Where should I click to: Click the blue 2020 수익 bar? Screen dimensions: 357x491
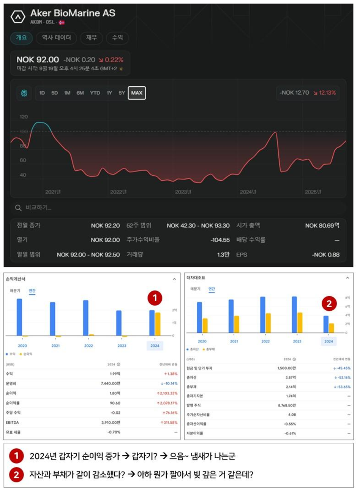(x=19, y=317)
